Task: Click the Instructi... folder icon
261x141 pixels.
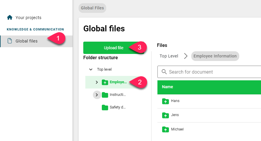Action: pos(105,95)
